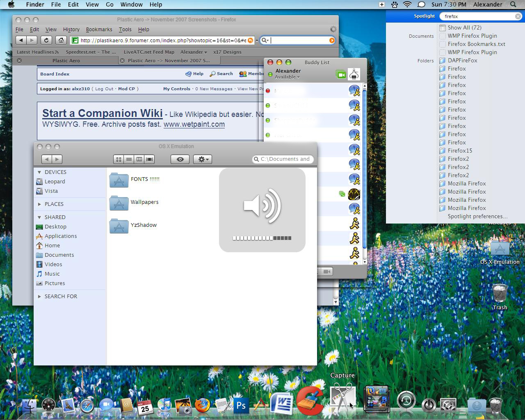The height and width of the screenshot is (420, 525).
Task: Collapse SHARED section in sidebar
Action: pos(39,217)
